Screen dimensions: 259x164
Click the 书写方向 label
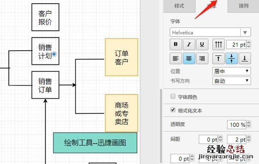pyautogui.click(x=180, y=81)
